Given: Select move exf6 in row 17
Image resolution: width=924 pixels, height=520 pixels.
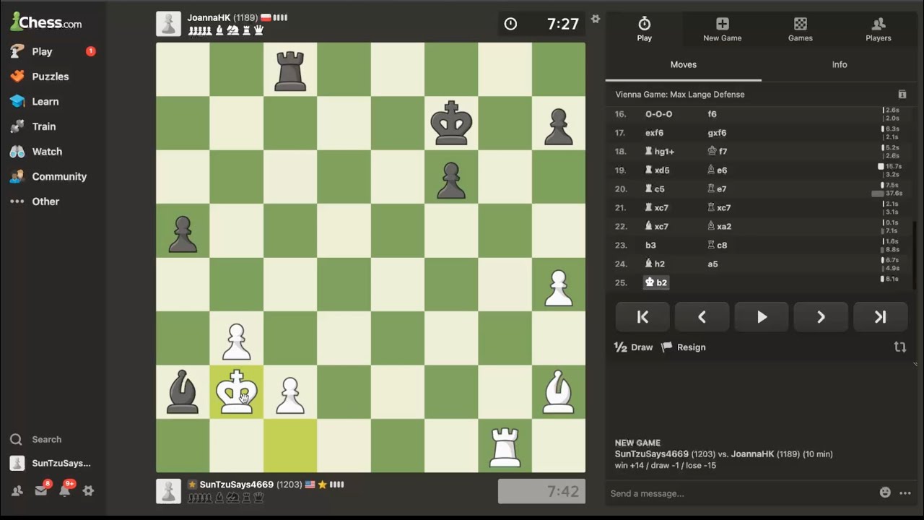Looking at the screenshot, I should [x=654, y=133].
